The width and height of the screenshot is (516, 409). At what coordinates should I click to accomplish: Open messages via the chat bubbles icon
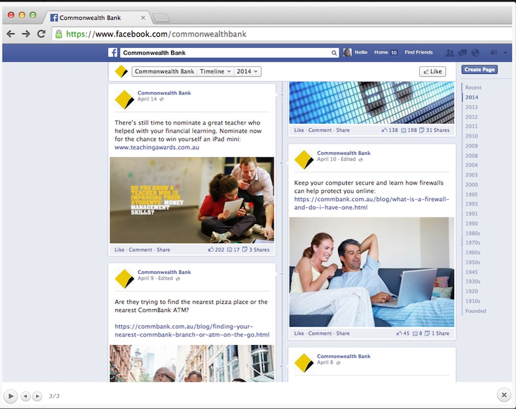click(x=462, y=53)
